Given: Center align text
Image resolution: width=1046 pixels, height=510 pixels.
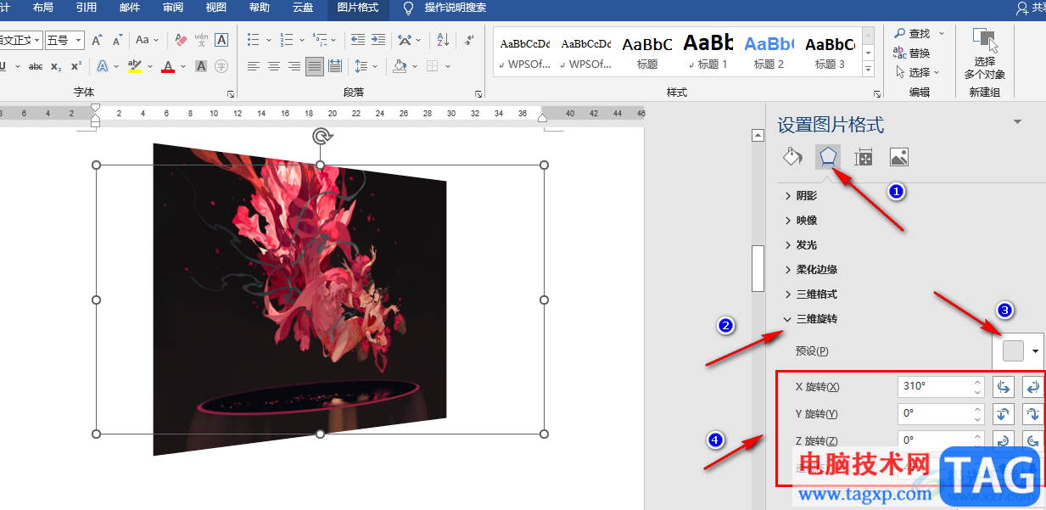Looking at the screenshot, I should (x=274, y=66).
